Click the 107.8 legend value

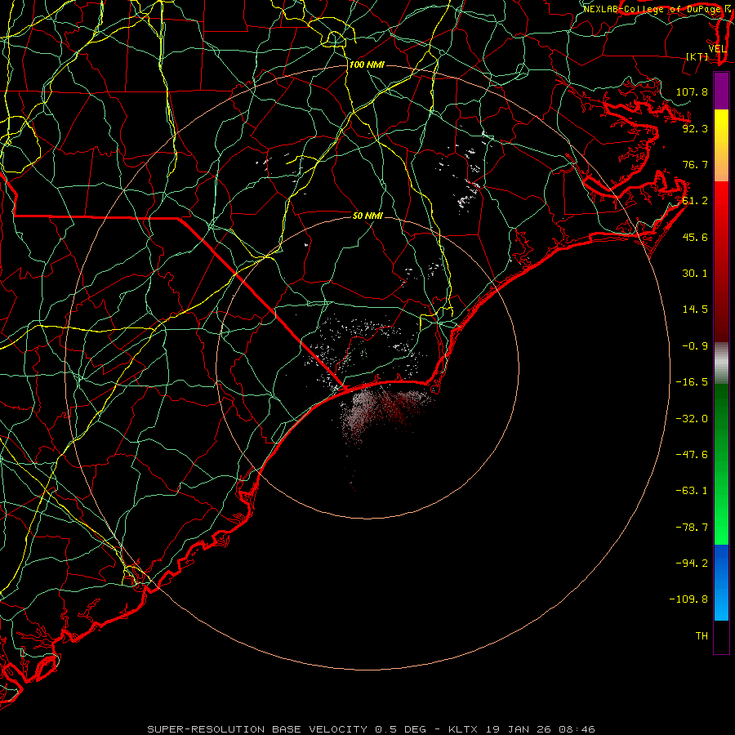point(692,91)
